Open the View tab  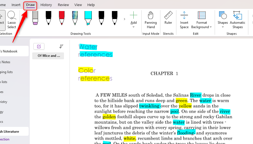[78, 5]
